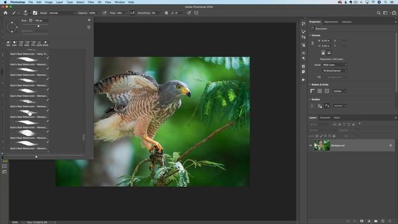Switch to the Paths tab
The image size is (398, 224).
click(x=337, y=118)
